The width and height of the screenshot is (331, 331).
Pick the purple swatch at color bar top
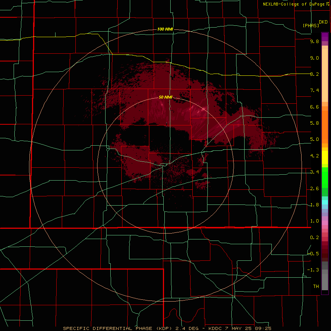tap(325, 37)
